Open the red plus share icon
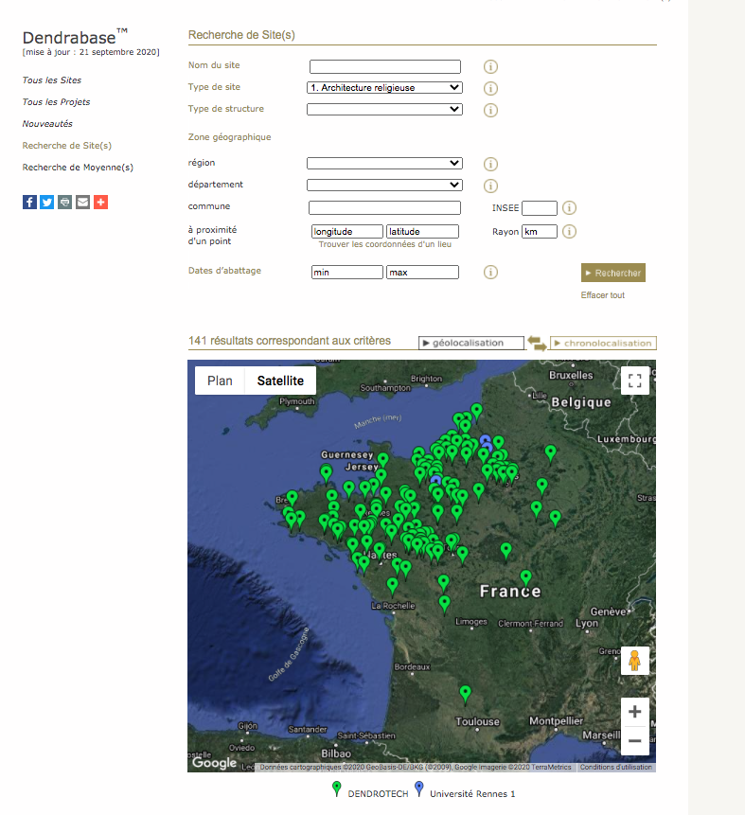745x815 pixels. pos(101,203)
